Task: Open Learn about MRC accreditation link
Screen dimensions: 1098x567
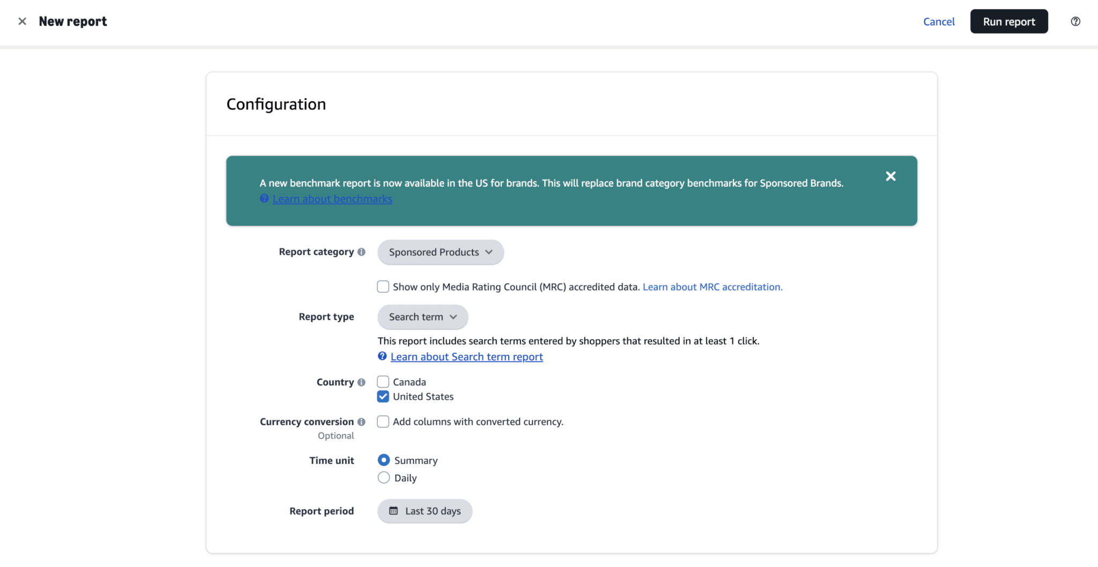Action: point(713,287)
